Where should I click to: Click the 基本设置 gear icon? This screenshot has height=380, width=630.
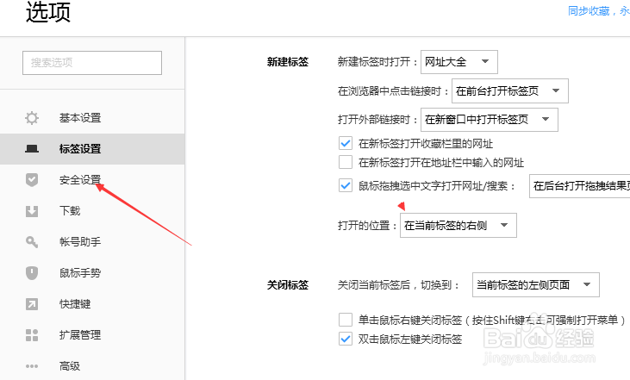[x=32, y=118]
